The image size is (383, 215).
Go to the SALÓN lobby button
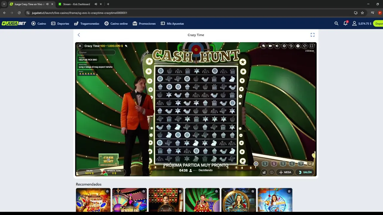(x=305, y=172)
